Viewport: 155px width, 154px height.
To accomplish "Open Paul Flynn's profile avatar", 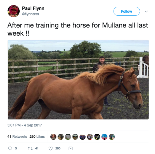I will pyautogui.click(x=14, y=11).
